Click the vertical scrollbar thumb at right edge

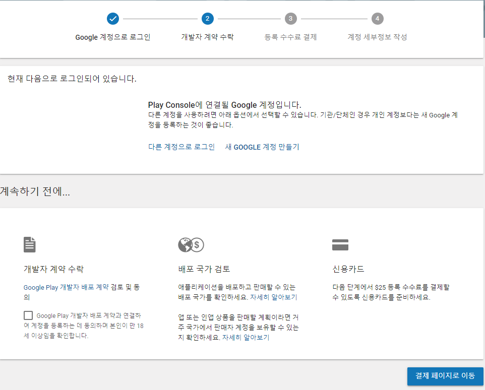[484, 19]
